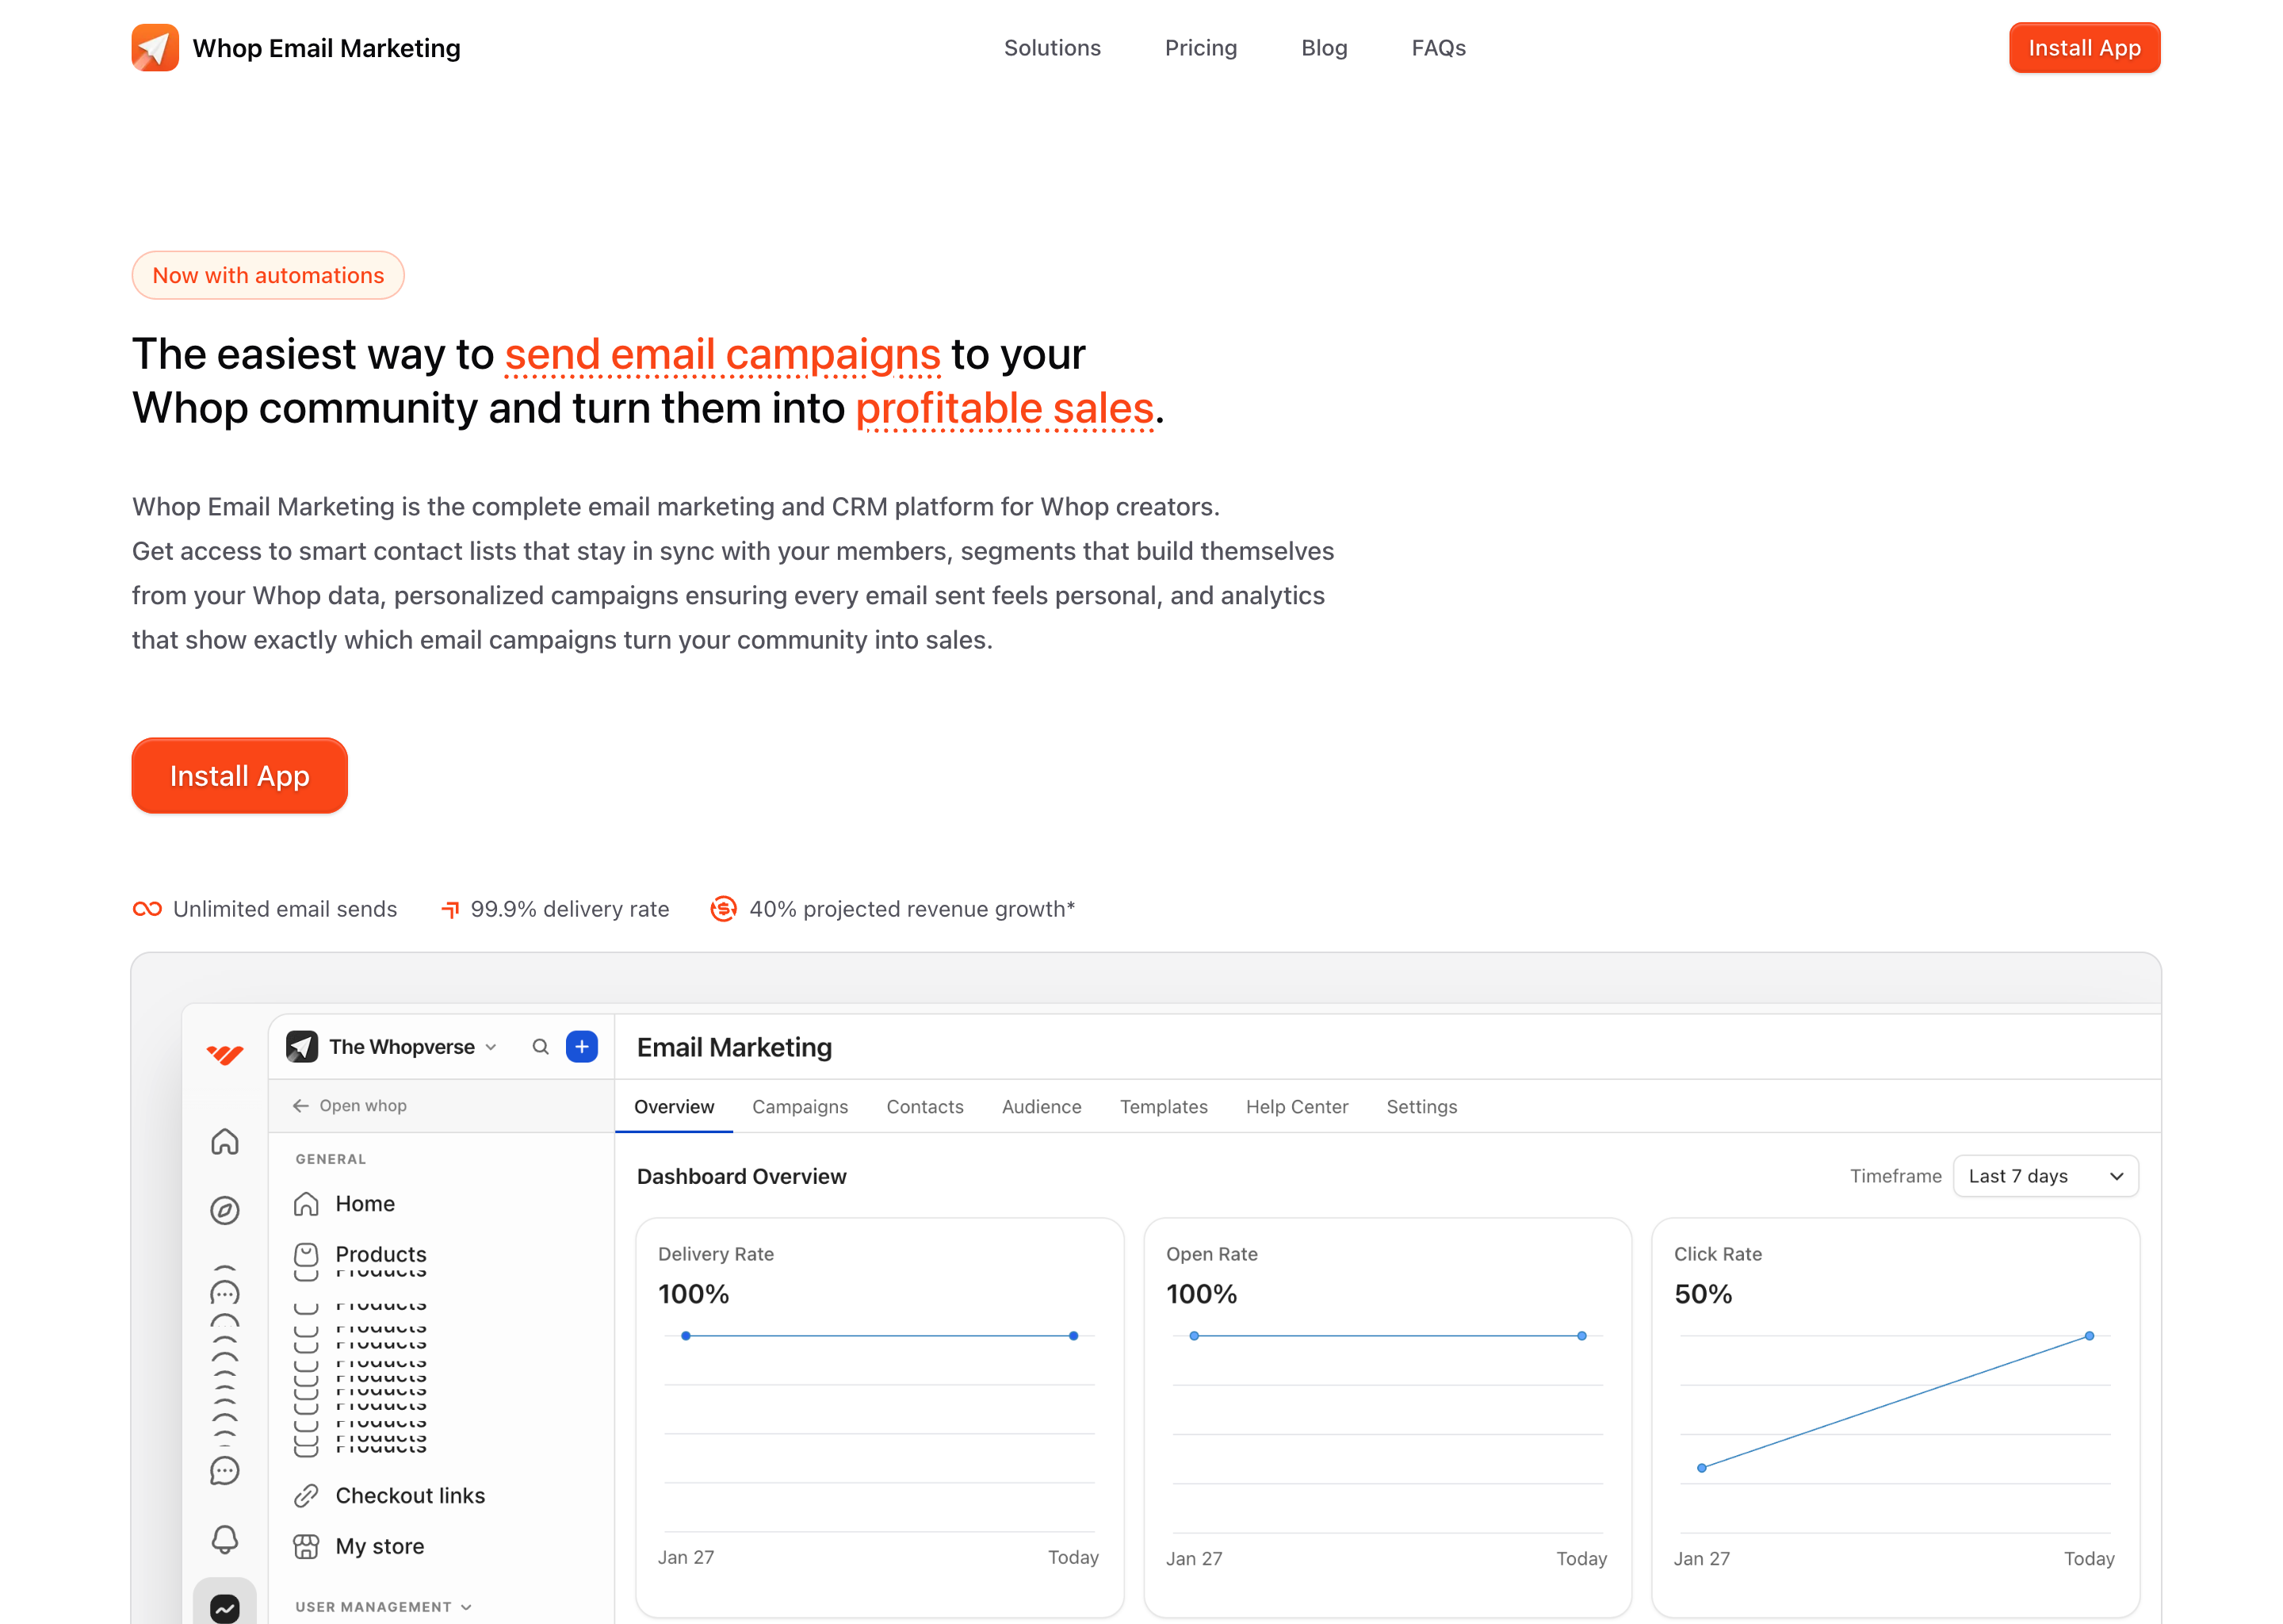Click the arrow icon by 99.9% delivery rate
Image resolution: width=2283 pixels, height=1624 pixels.
tap(449, 909)
